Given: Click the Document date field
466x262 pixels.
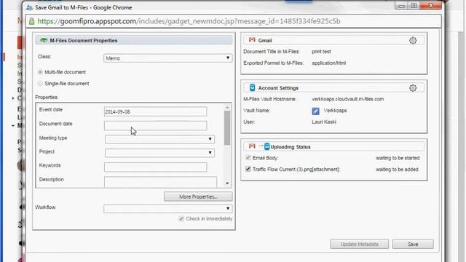Looking at the screenshot, I should 155,126.
